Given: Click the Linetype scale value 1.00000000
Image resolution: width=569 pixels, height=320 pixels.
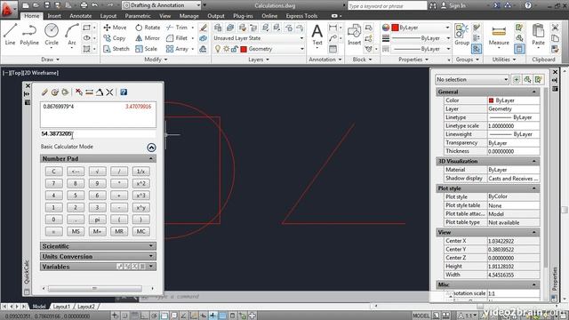Looking at the screenshot, I should tap(513, 126).
